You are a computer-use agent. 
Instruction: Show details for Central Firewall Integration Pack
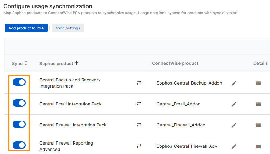click(x=258, y=125)
